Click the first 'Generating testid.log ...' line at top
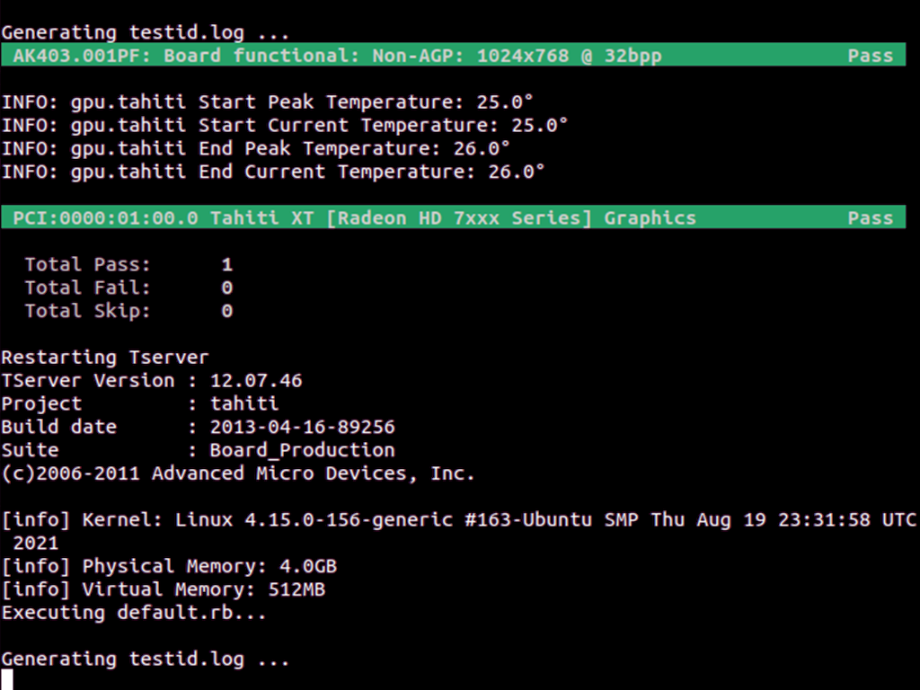Viewport: 920px width, 690px height. point(146,33)
